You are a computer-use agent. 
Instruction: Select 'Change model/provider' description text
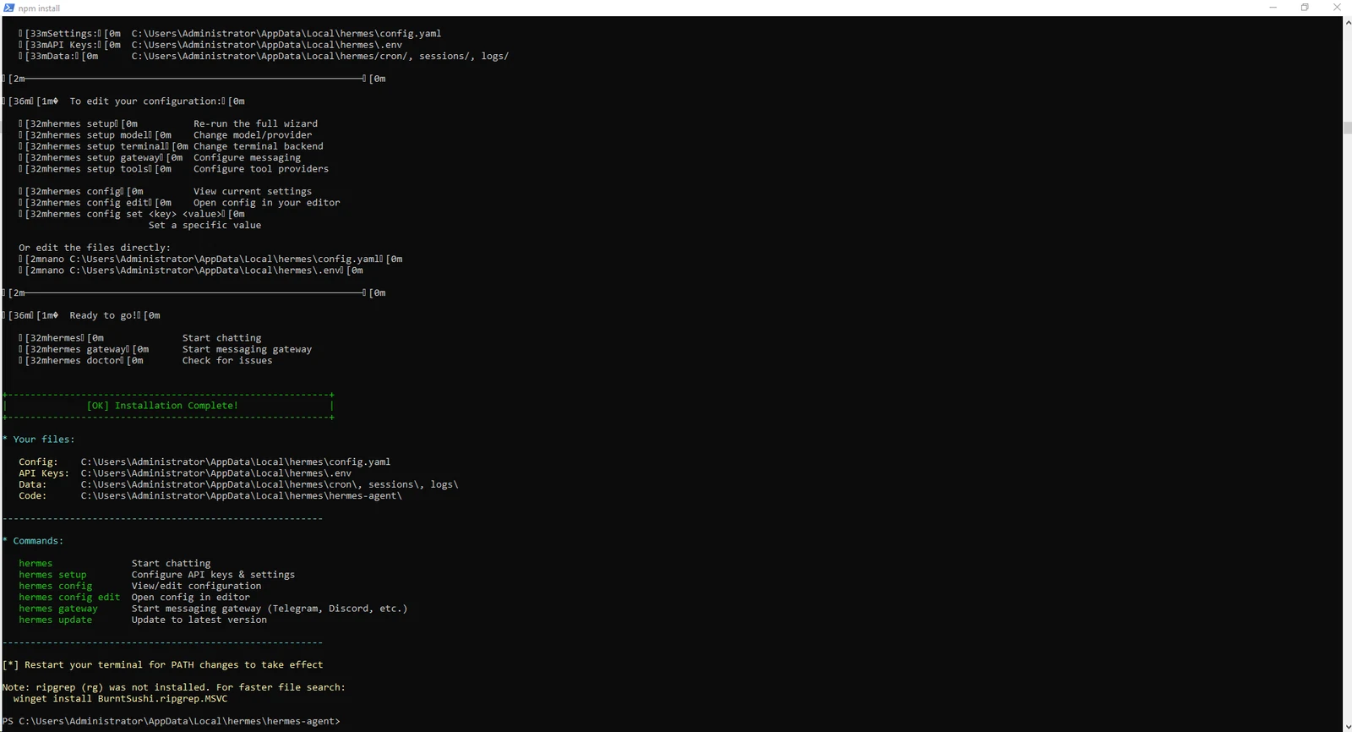tap(253, 135)
